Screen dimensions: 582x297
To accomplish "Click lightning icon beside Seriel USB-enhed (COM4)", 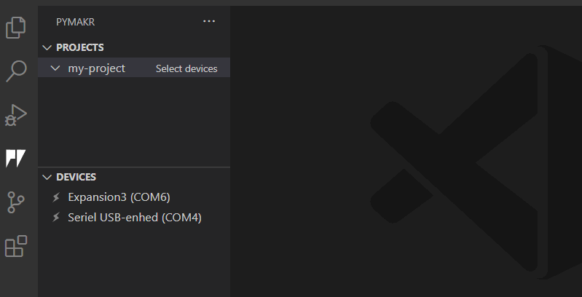I will 56,218.
